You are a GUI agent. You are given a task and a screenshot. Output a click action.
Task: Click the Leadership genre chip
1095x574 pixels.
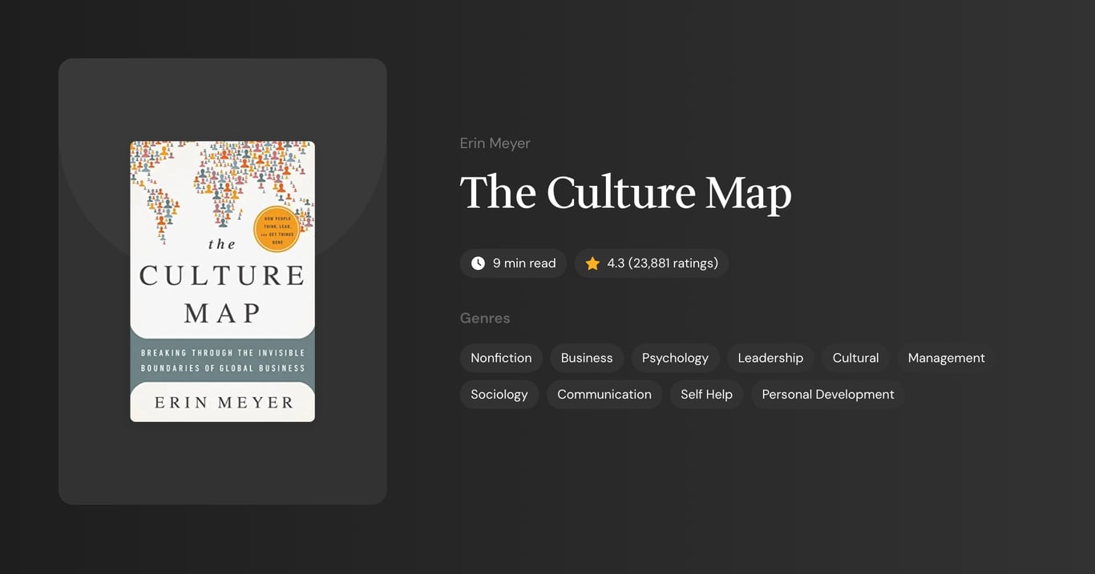pos(770,358)
